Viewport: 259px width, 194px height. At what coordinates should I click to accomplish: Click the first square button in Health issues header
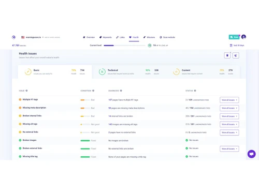pos(227,55)
